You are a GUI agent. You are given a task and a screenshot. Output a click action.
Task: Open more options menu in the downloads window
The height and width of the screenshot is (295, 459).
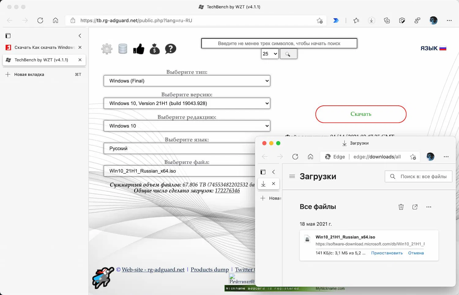(429, 207)
